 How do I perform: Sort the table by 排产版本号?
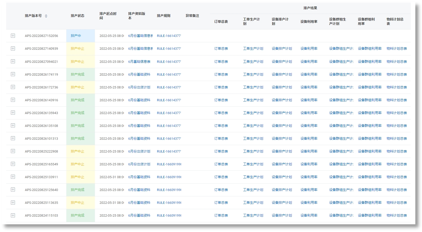pos(46,16)
